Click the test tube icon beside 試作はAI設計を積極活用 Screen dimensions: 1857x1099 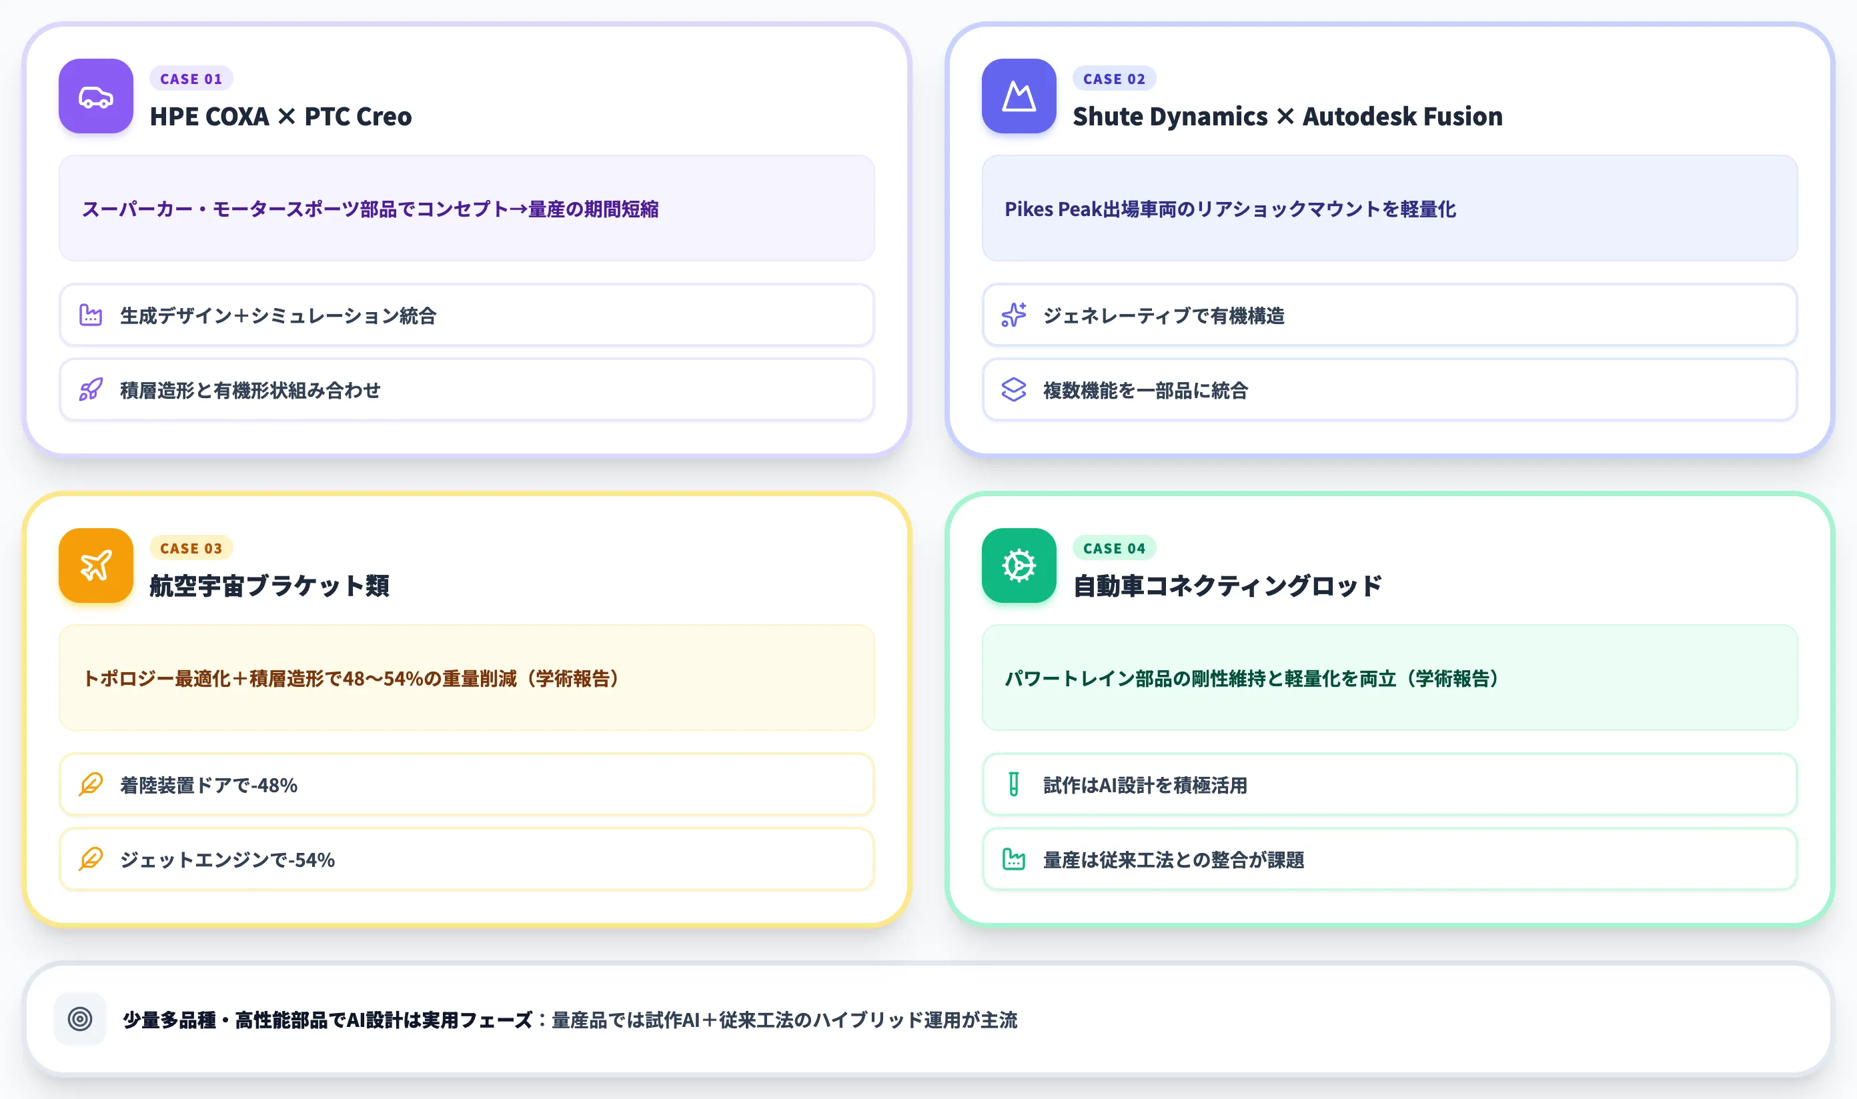pos(1013,784)
